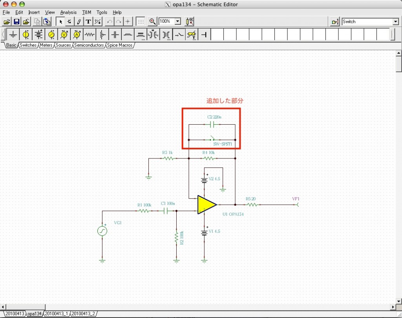Open the 100% zoom level dropdown
The width and height of the screenshot is (402, 318).
click(177, 22)
